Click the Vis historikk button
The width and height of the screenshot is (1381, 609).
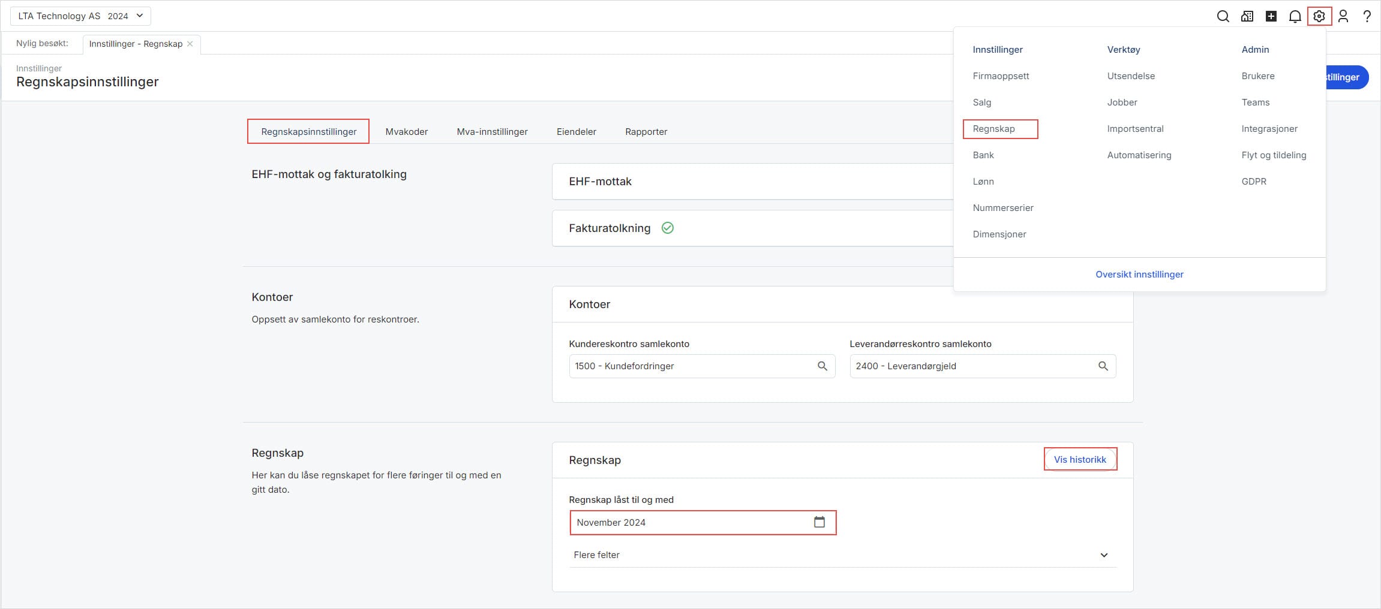click(x=1080, y=460)
